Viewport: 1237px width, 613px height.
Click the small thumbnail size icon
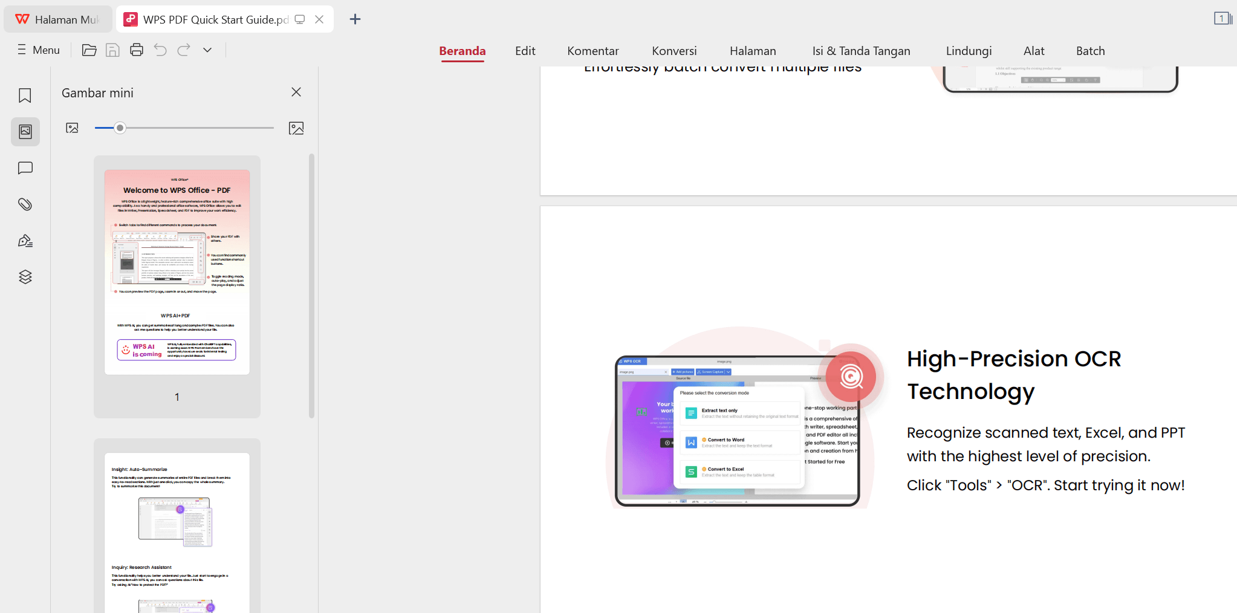point(73,128)
